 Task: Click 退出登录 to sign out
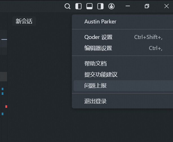click(x=122, y=101)
